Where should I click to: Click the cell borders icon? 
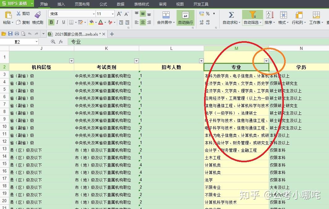coord(71,22)
